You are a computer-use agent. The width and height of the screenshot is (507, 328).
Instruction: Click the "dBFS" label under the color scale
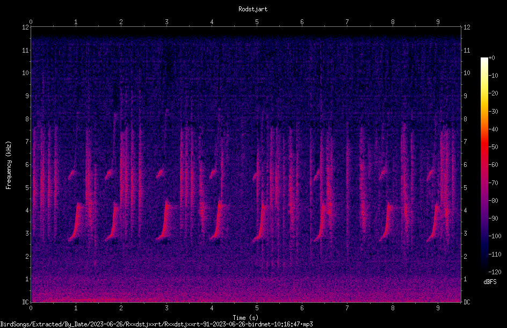(x=490, y=282)
